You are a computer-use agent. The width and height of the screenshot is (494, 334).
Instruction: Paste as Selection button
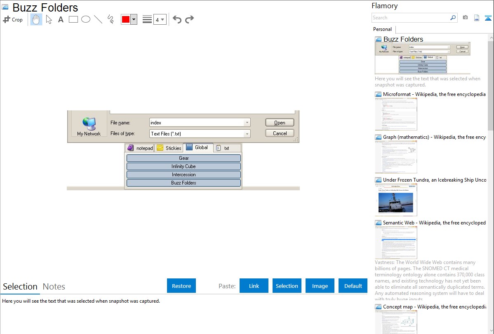pos(287,286)
